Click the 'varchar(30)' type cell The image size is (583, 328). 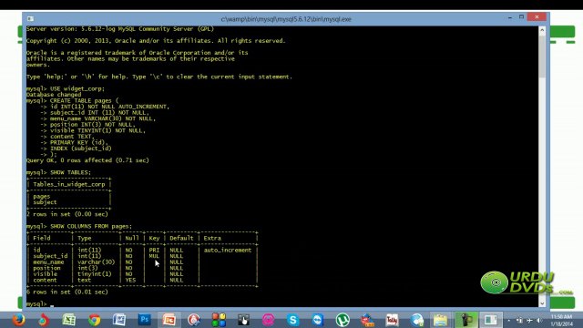coord(96,261)
